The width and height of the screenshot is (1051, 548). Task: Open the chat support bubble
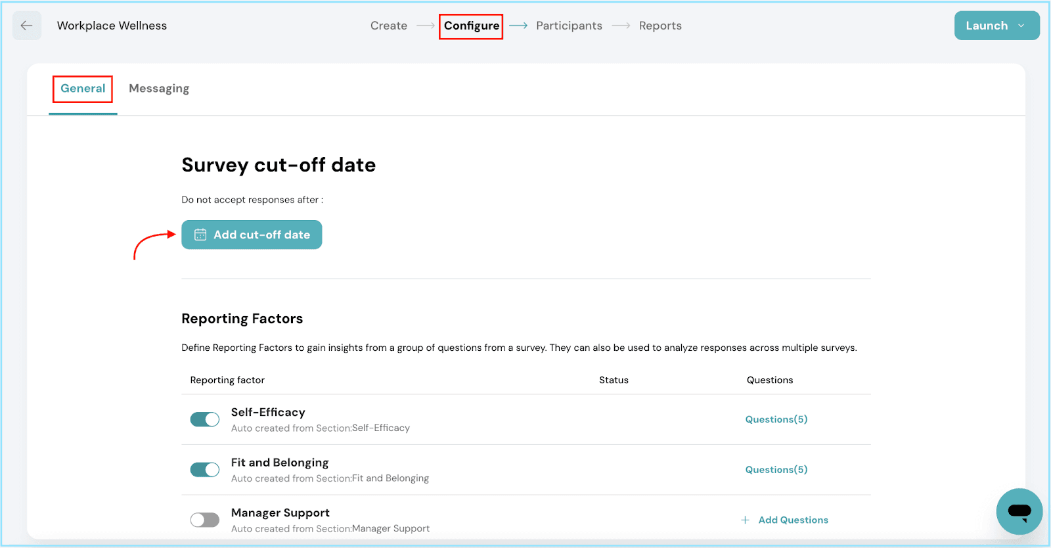pos(1019,511)
